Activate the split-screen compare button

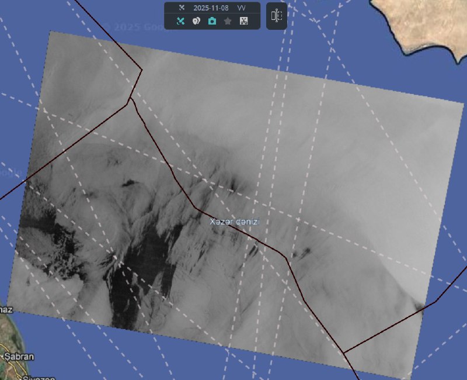coord(277,16)
